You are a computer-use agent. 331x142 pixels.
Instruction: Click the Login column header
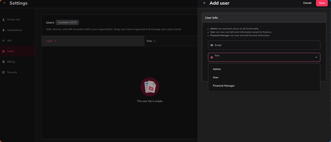(x=93, y=41)
